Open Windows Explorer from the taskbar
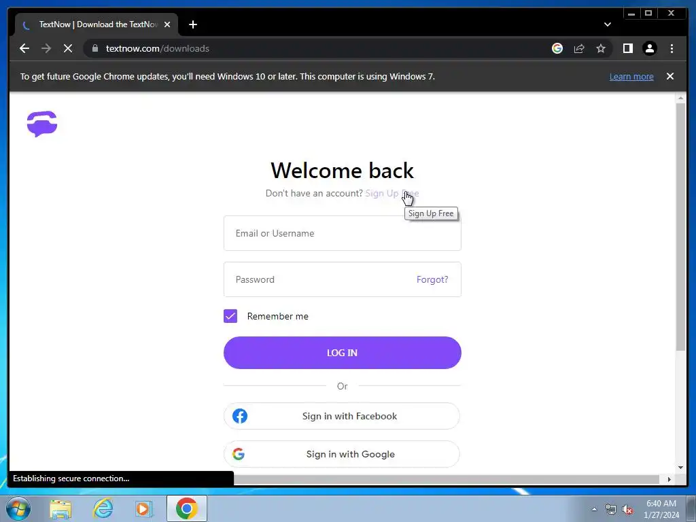696x522 pixels. tap(60, 508)
